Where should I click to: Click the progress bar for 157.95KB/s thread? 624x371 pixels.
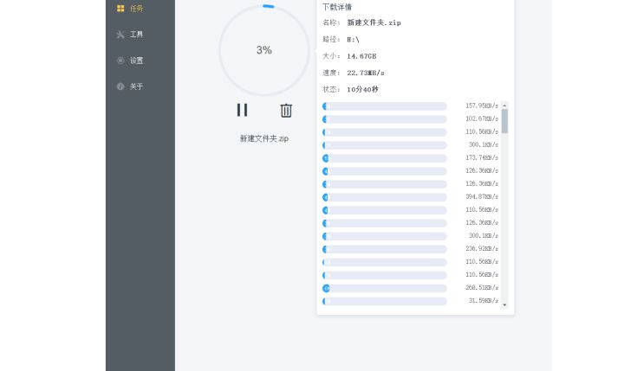(x=385, y=106)
